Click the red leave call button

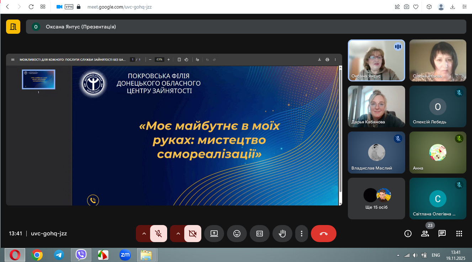[323, 234]
